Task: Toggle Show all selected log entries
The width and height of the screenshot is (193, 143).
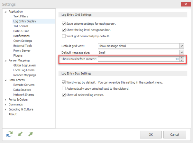Action: click(x=64, y=95)
